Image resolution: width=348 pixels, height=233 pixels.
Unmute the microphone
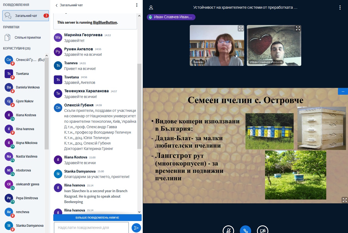(228, 230)
